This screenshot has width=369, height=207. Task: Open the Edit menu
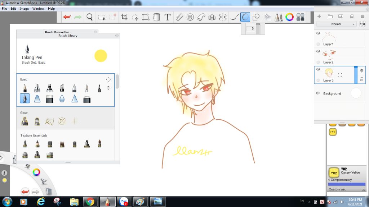click(13, 9)
